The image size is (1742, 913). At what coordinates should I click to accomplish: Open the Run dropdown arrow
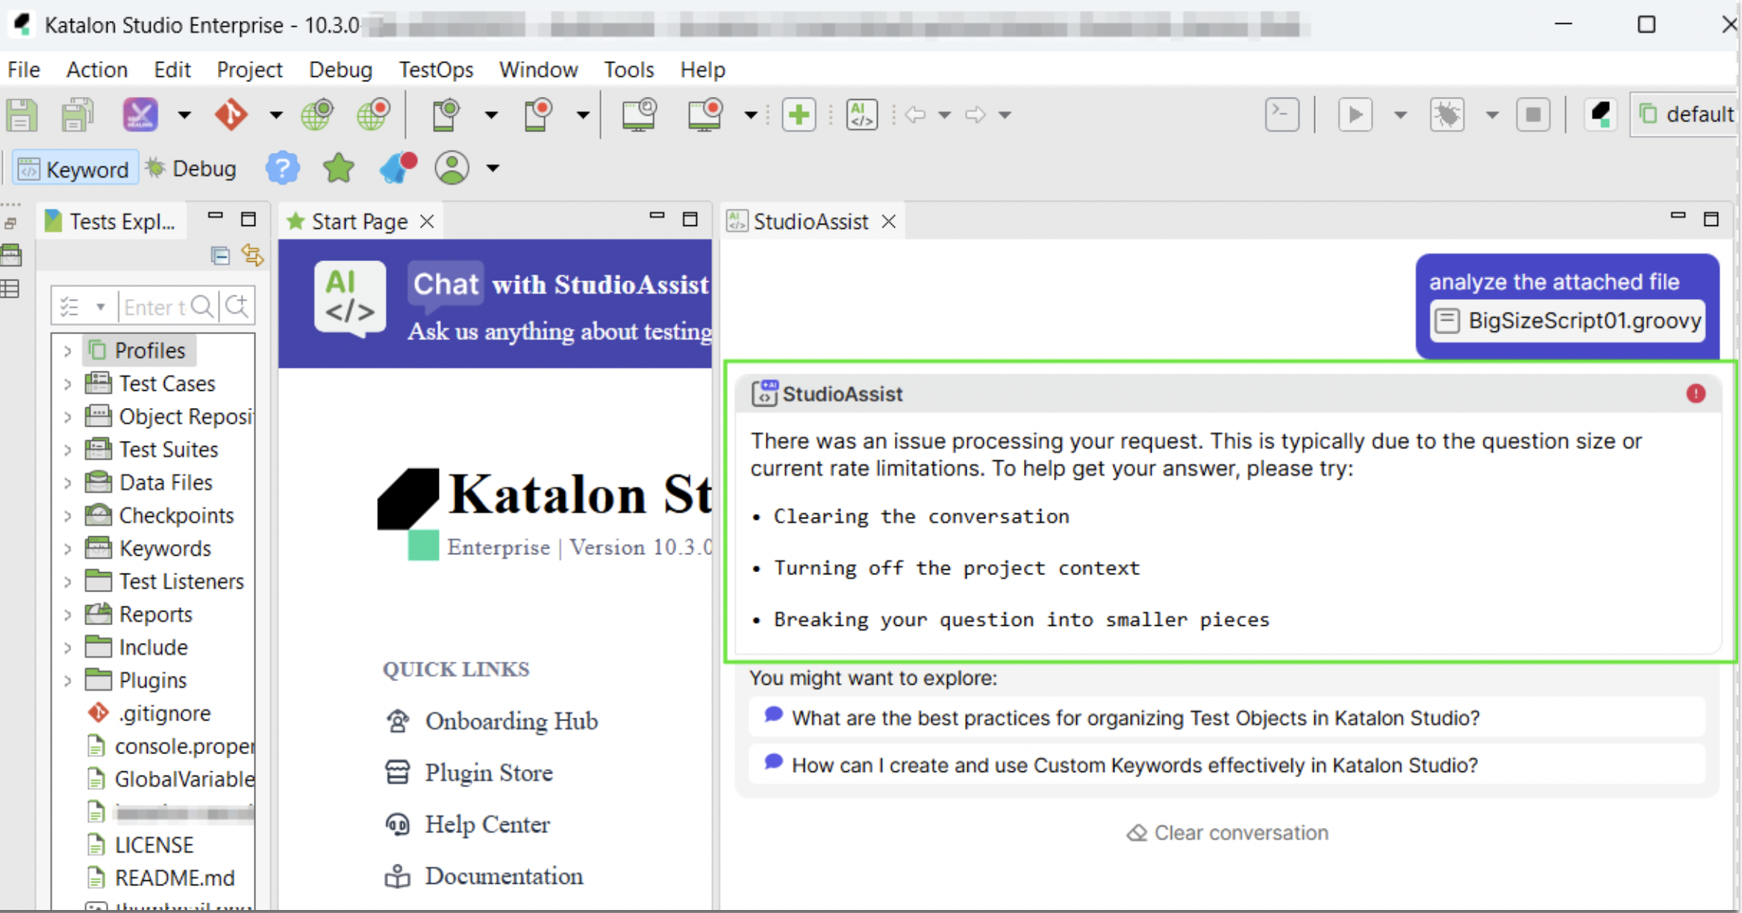click(x=1400, y=115)
